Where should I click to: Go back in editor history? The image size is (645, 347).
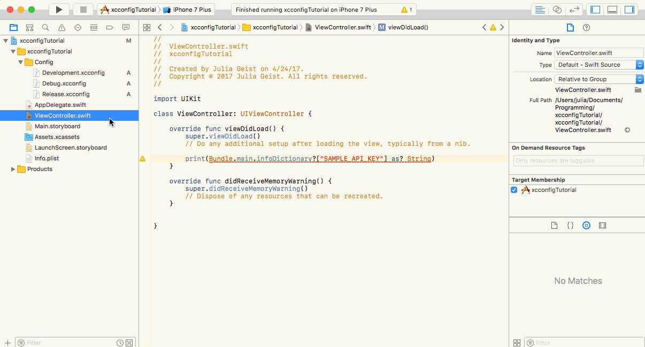pos(159,27)
